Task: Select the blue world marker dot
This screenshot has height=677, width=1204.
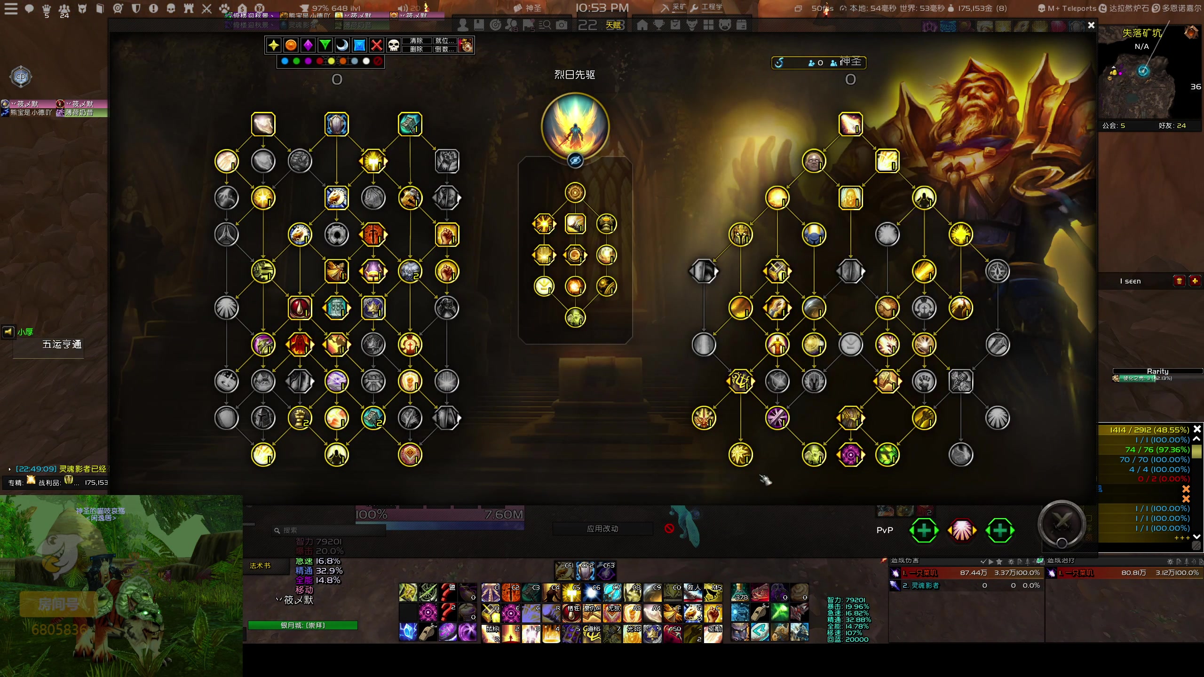Action: (285, 61)
